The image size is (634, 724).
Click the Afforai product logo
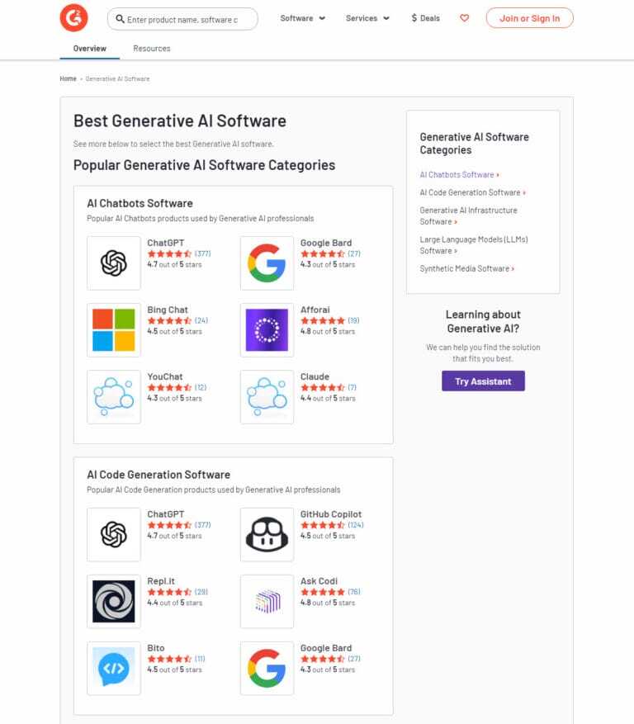(x=267, y=329)
